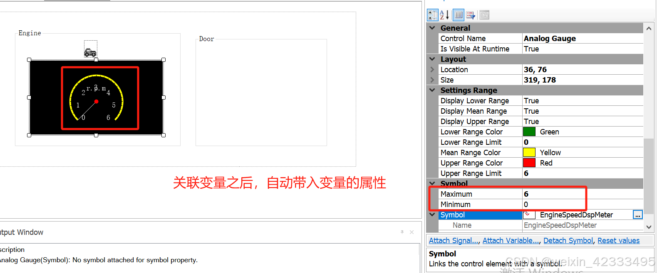Collapse the Symbol property sub-rows

[432, 214]
